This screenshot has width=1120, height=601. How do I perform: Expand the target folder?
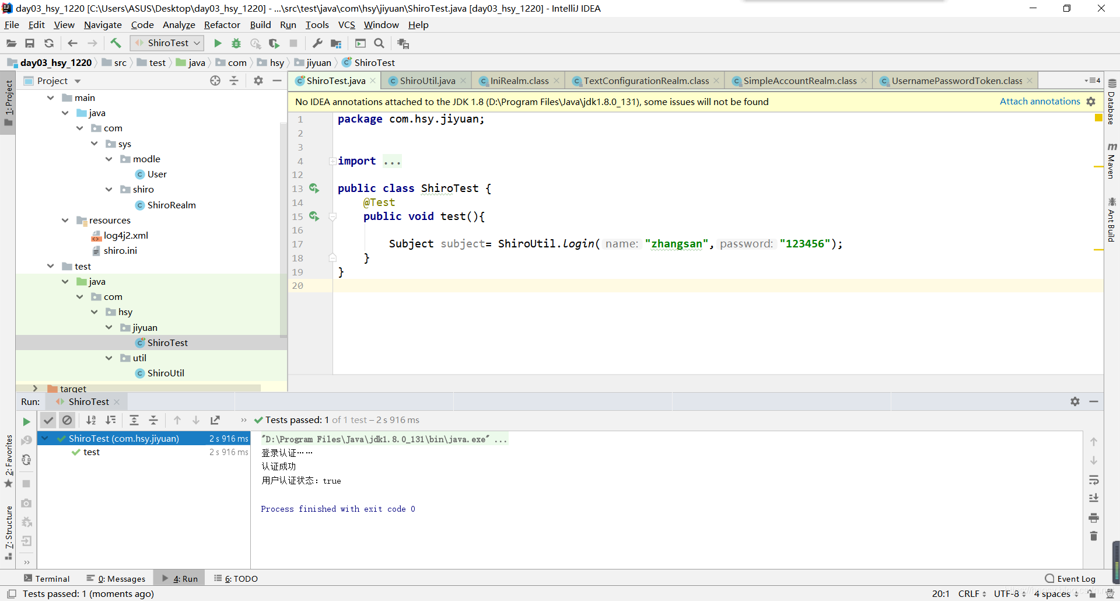coord(36,388)
